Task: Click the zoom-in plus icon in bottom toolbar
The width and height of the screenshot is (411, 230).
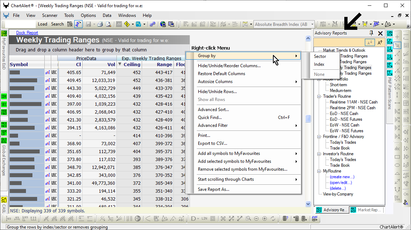Action: 265,218
